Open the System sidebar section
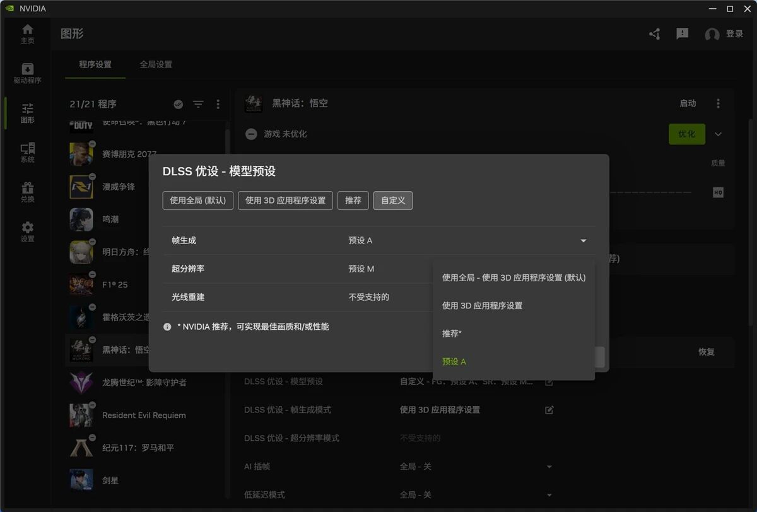This screenshot has height=512, width=757. [x=27, y=153]
